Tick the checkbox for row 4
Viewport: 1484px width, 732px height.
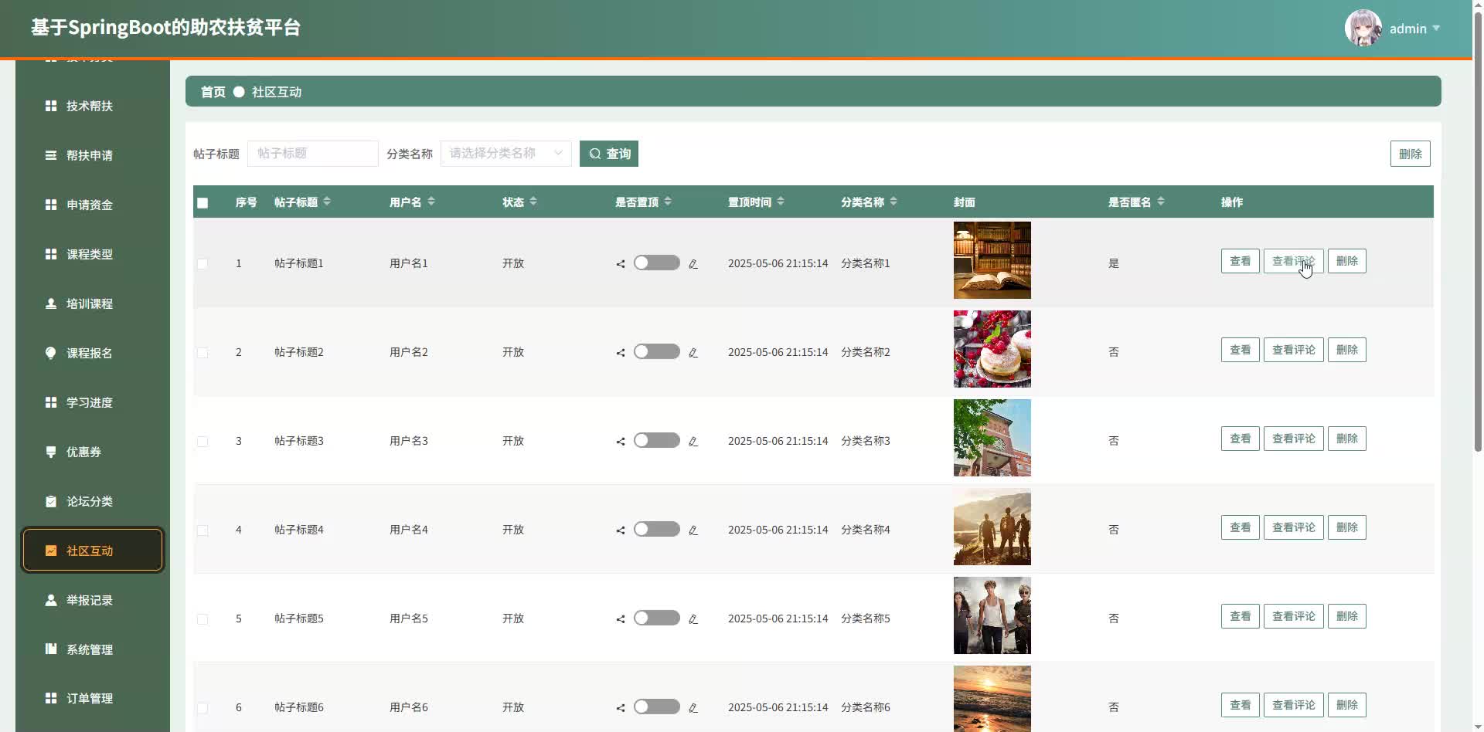(203, 530)
